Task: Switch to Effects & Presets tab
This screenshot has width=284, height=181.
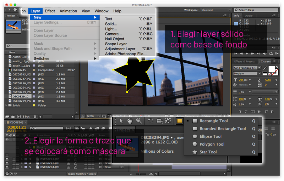Action: pos(244,61)
